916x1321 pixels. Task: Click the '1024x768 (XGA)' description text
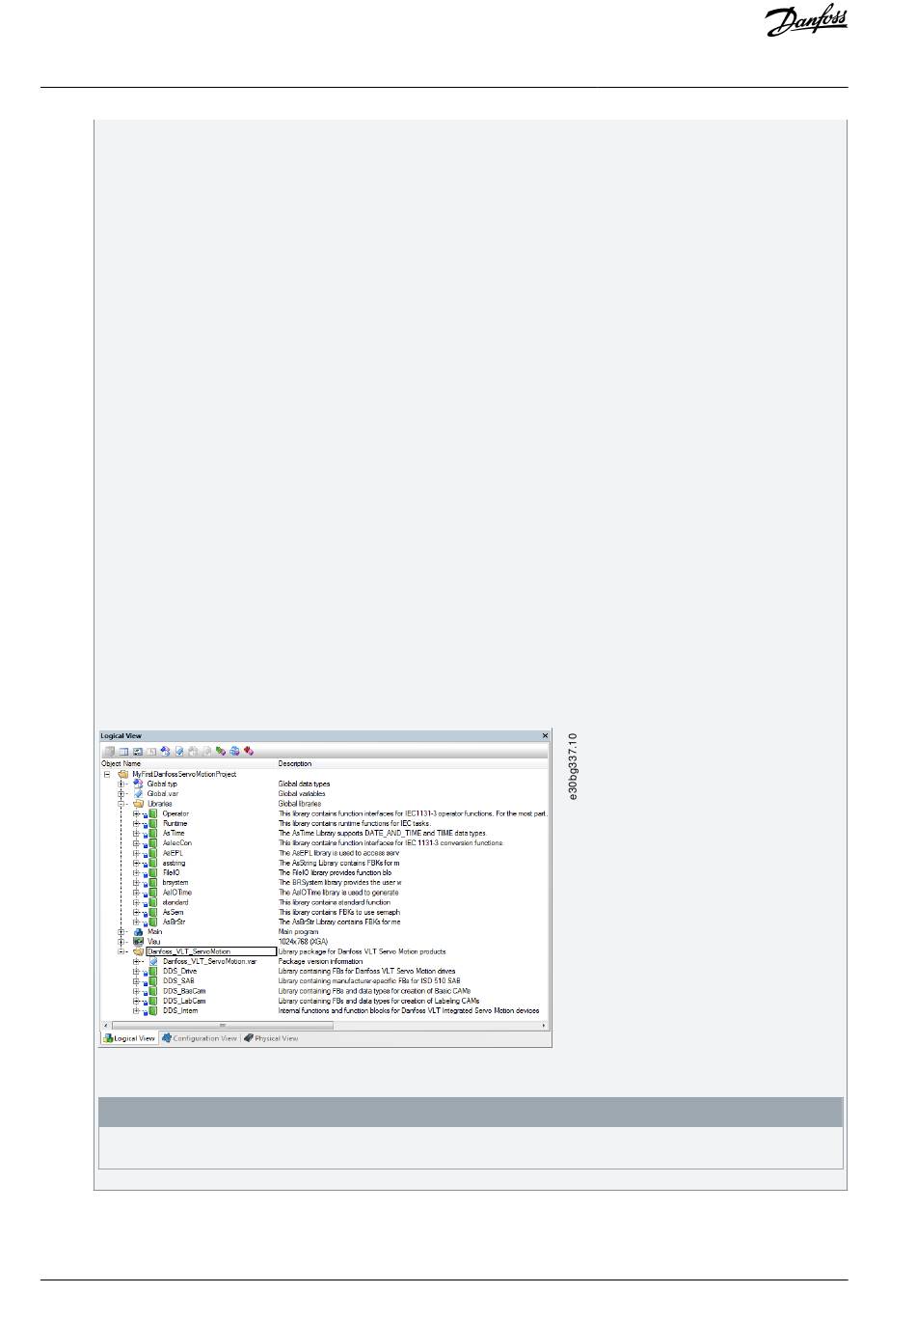click(304, 942)
